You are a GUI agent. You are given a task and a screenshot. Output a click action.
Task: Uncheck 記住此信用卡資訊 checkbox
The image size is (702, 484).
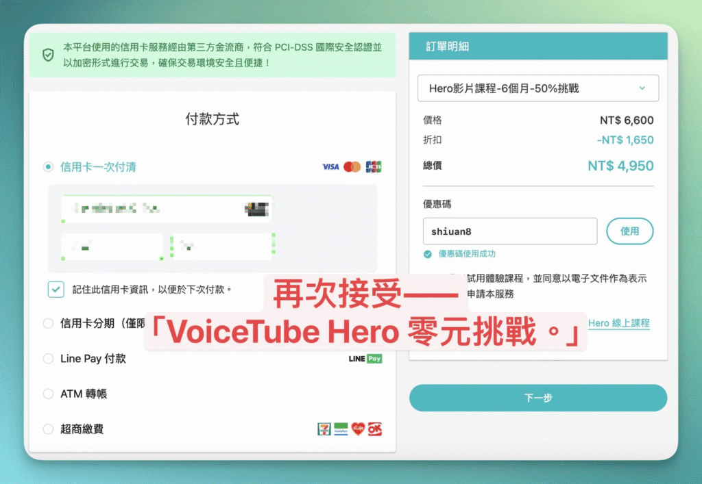point(56,289)
